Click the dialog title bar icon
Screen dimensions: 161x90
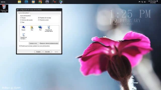(18, 10)
